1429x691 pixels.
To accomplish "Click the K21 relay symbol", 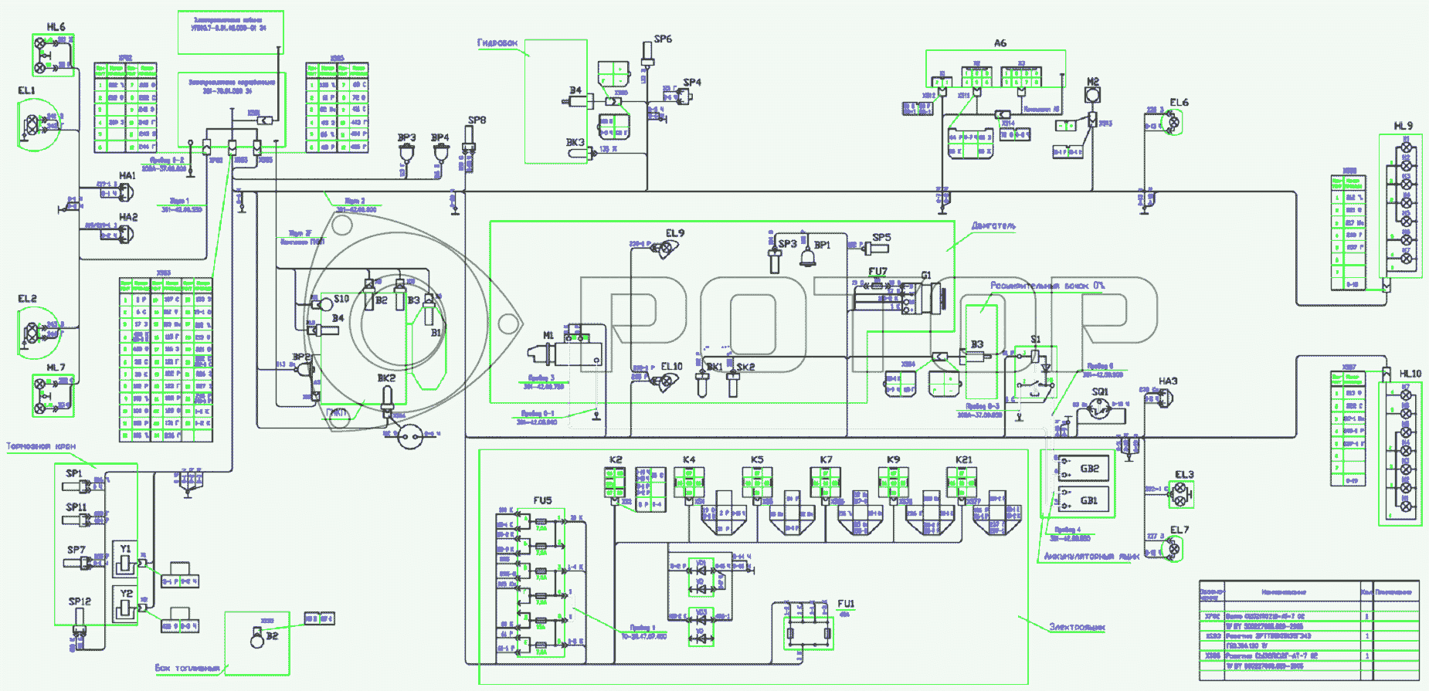I will pos(962,483).
